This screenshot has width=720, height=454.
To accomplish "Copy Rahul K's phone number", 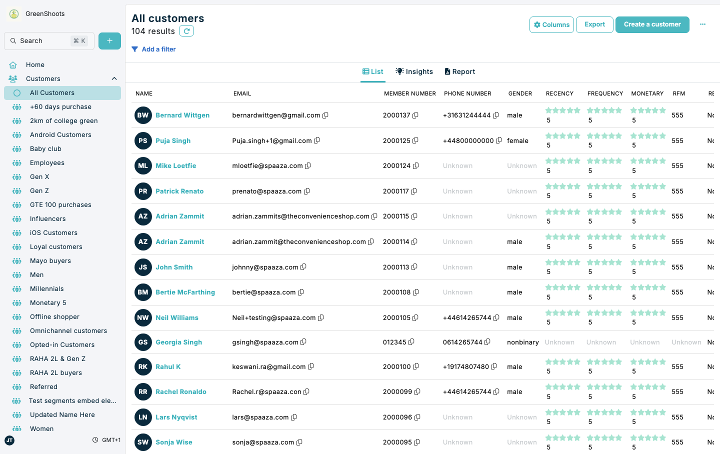I will click(x=494, y=366).
